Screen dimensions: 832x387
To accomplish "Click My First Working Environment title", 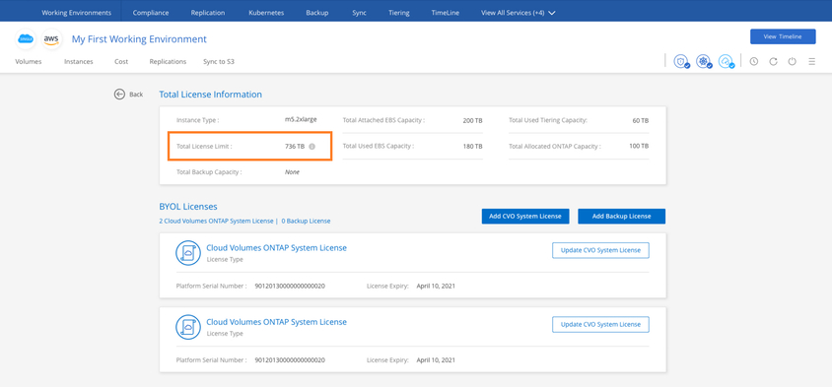I will pos(139,39).
